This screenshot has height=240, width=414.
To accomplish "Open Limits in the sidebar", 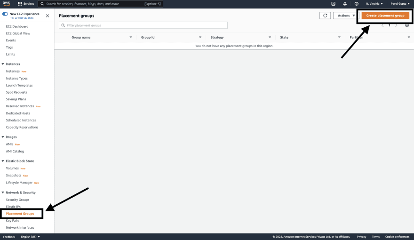I will tap(10, 54).
